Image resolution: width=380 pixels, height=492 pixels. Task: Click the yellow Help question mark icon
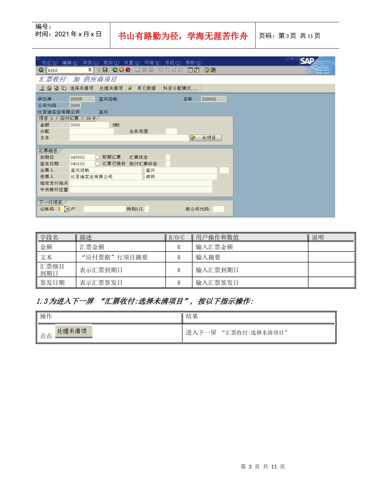click(206, 70)
